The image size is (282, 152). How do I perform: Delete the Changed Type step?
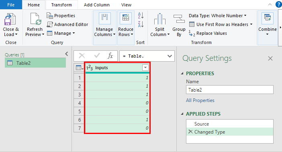coord(190,132)
